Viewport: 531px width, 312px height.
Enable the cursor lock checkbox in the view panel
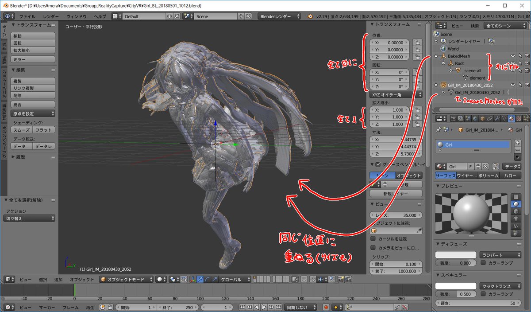(x=373, y=238)
